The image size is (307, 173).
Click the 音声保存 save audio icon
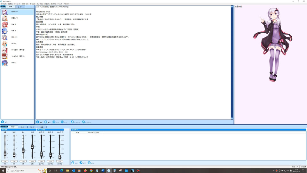72,122
